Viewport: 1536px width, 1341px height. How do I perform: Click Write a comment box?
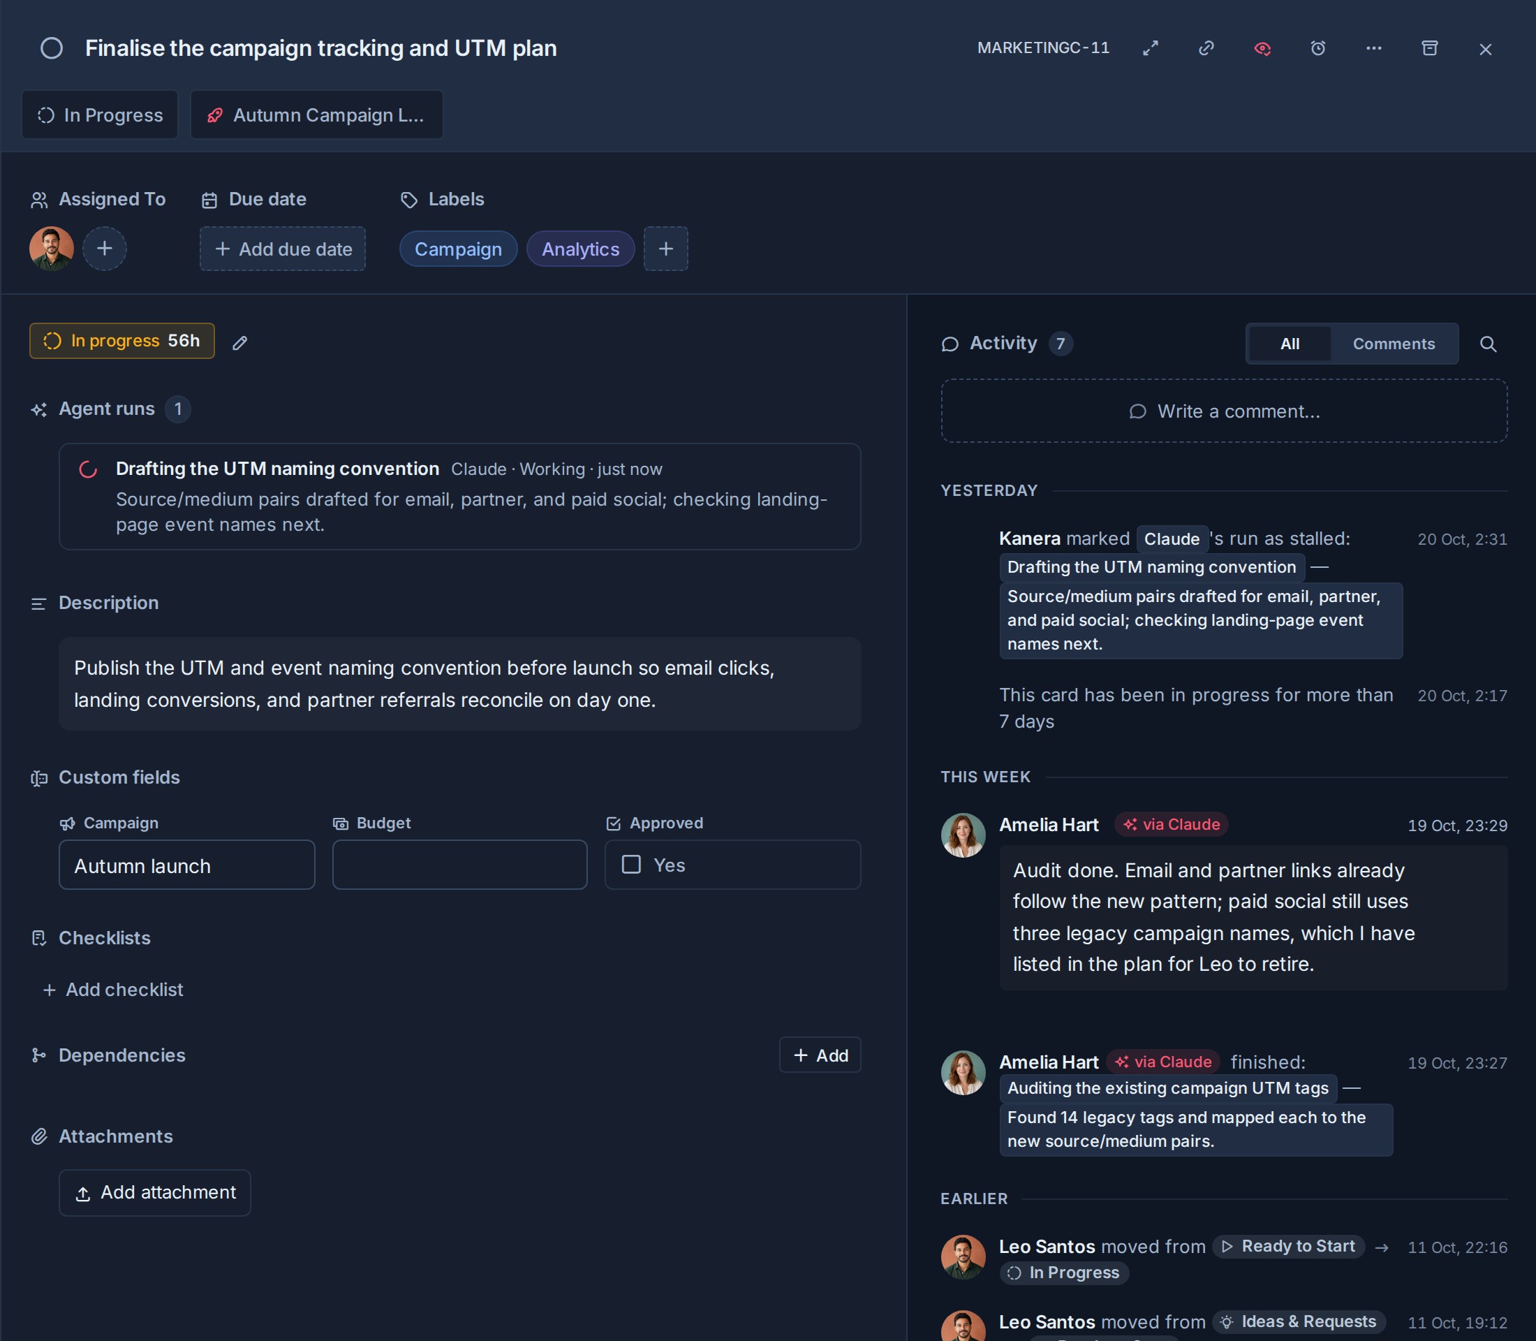pyautogui.click(x=1224, y=411)
